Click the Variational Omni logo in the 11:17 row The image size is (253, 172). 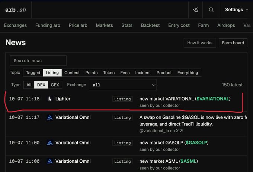[50, 117]
